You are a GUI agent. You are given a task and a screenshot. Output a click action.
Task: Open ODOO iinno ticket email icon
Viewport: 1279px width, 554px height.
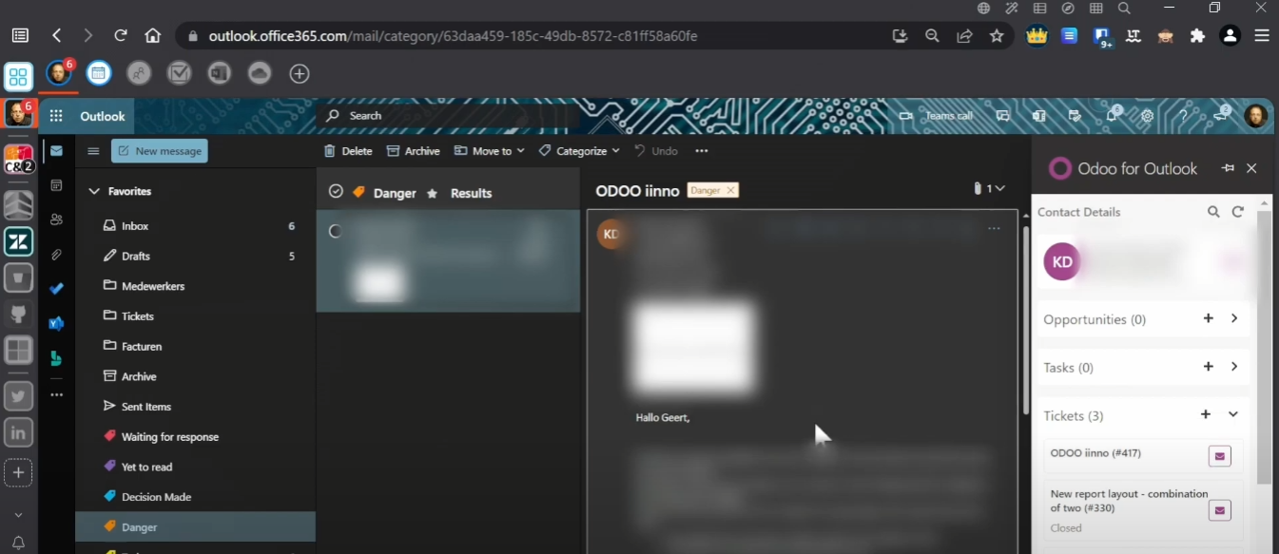(1219, 456)
